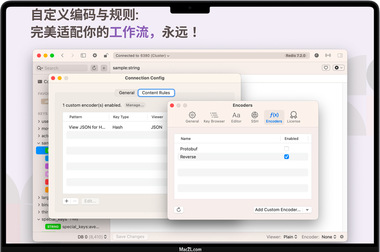Viewport: 380px width, 252px height.
Task: Open the Viewer Plain dropdown
Action: (x=290, y=237)
